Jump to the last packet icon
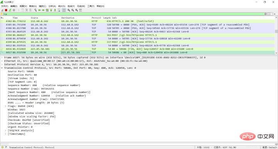Screen dimensions: 278x149 click(x=55, y=10)
